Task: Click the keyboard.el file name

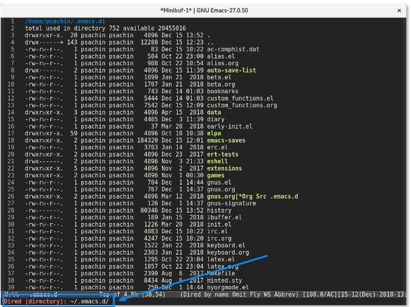Action: point(227,245)
